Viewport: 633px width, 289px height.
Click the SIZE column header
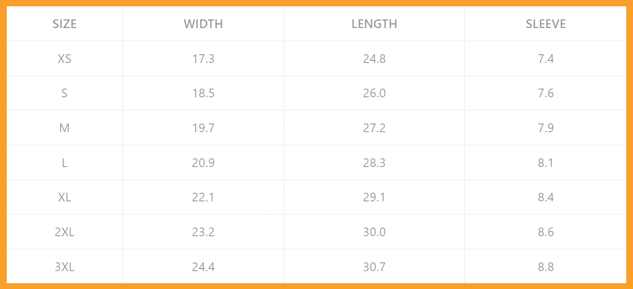[x=64, y=24]
